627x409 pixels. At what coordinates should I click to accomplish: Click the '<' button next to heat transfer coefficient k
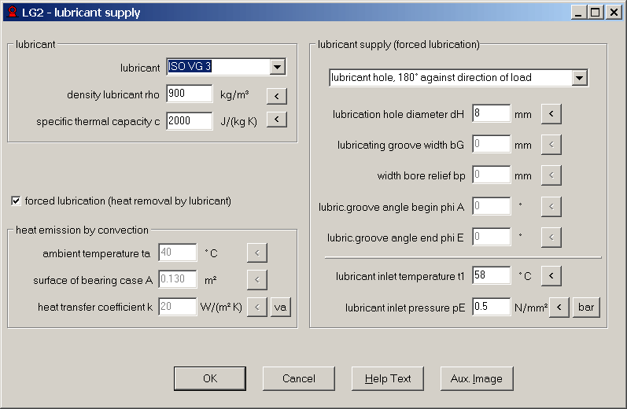[x=256, y=307]
